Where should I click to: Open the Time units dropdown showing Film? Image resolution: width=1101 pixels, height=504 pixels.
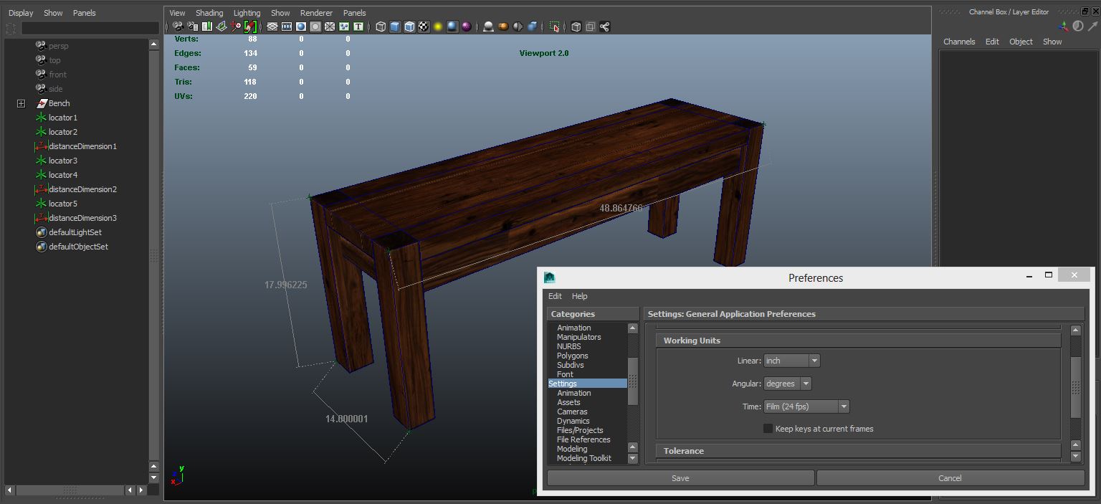point(806,406)
